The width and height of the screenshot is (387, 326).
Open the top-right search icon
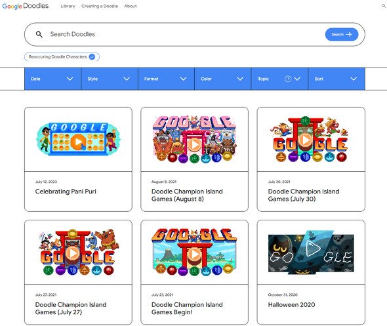[384, 6]
